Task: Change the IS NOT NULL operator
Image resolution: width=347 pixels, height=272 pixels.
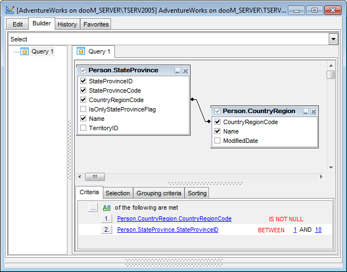Action: [x=286, y=219]
